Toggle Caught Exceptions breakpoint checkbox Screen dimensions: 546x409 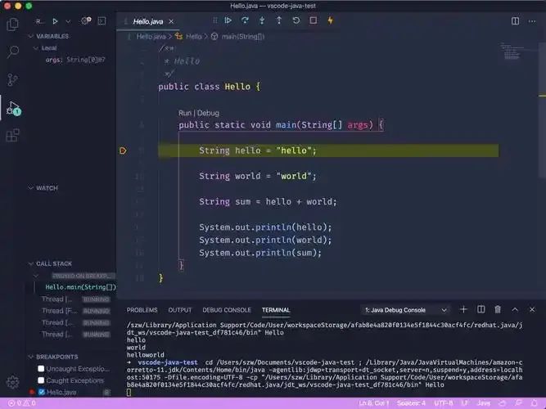click(x=41, y=380)
